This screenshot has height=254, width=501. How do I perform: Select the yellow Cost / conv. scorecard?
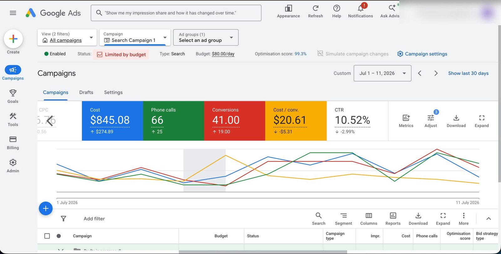click(x=296, y=121)
